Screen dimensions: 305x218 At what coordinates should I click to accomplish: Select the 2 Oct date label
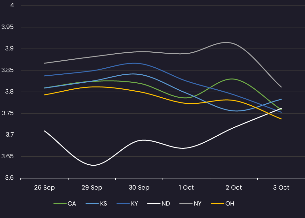click(x=234, y=188)
